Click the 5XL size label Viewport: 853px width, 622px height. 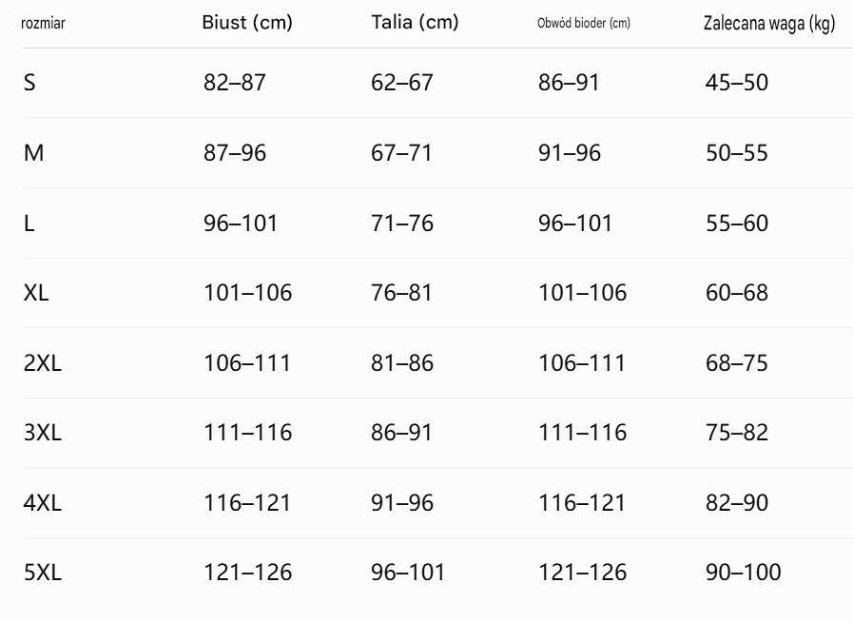click(x=43, y=573)
